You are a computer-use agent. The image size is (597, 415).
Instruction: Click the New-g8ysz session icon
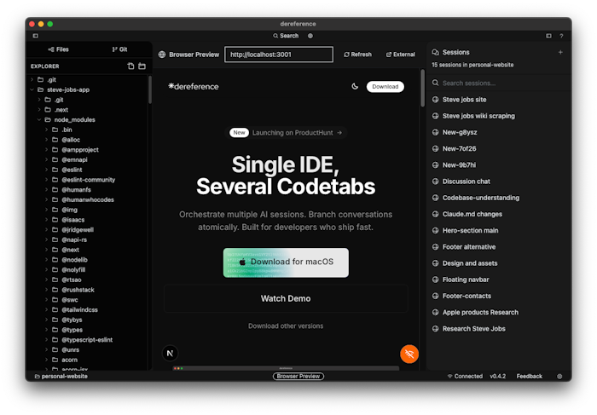click(436, 132)
